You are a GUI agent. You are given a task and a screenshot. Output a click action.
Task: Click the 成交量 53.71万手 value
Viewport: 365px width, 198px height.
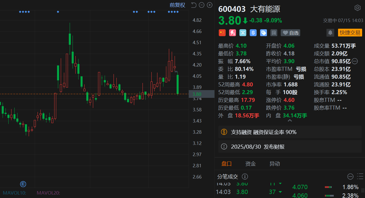[x=344, y=46]
